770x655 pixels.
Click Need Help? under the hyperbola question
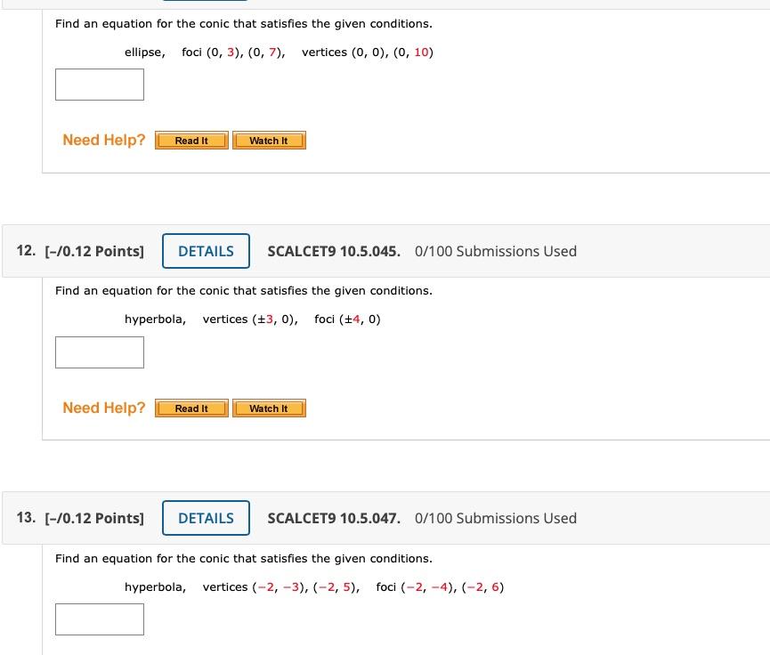coord(103,408)
